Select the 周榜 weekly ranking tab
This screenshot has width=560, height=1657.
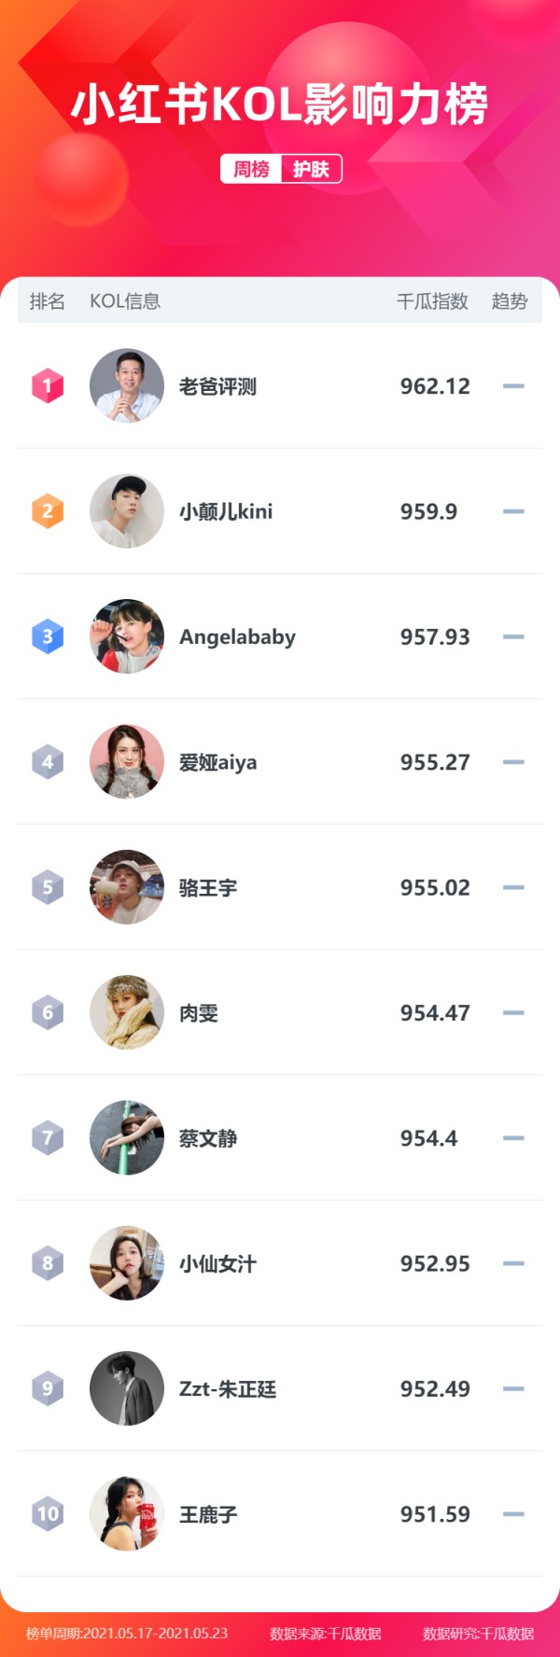click(x=251, y=169)
